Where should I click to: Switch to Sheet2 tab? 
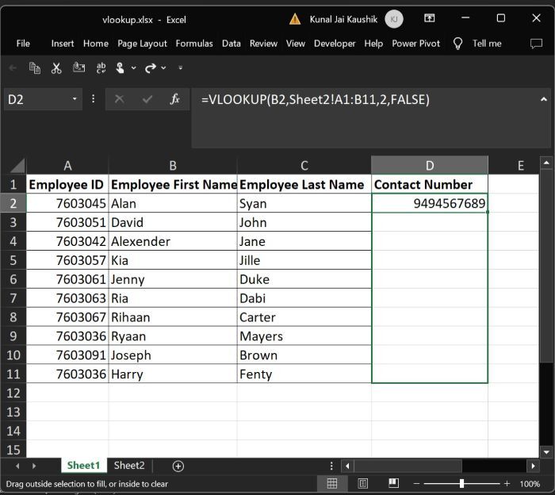(x=129, y=466)
